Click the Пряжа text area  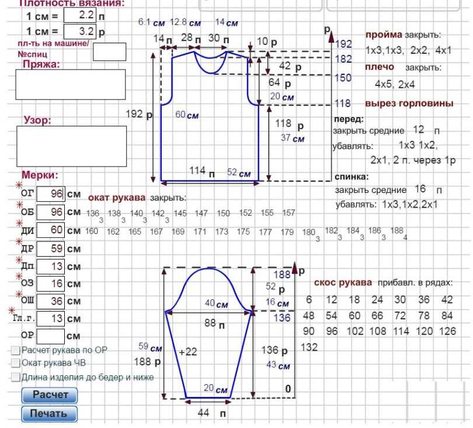click(71, 85)
